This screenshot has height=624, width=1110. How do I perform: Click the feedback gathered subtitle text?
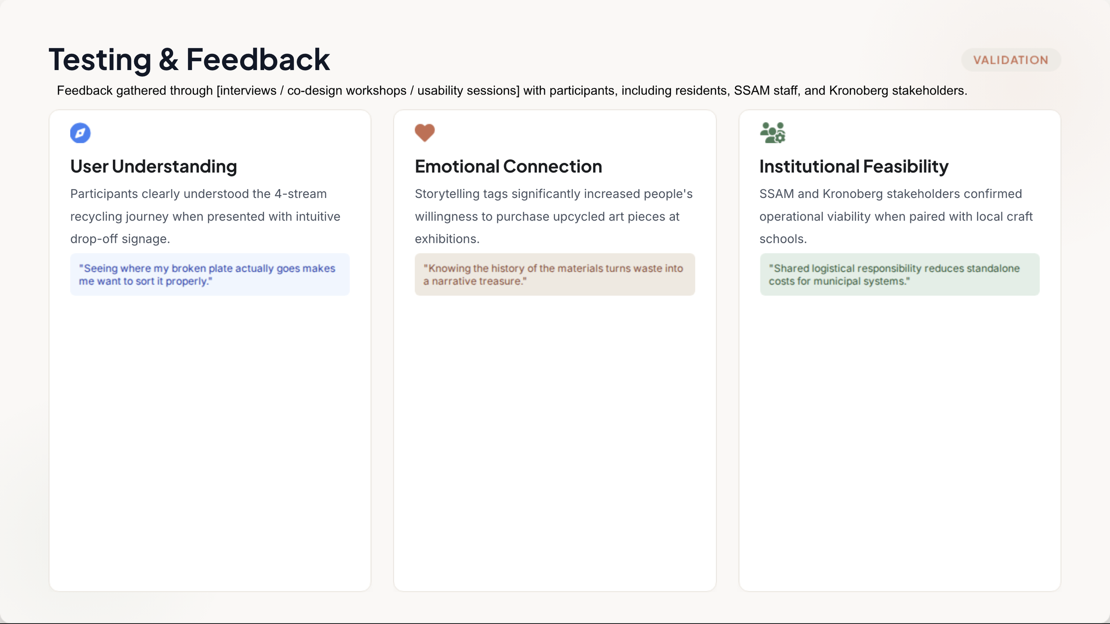(512, 91)
